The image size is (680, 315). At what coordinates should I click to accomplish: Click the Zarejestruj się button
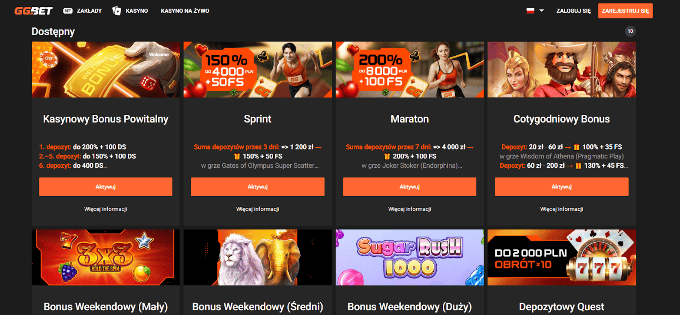coord(625,11)
